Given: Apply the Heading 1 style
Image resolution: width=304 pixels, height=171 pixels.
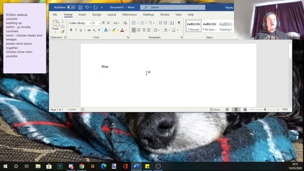Looking at the screenshot, I should [226, 26].
